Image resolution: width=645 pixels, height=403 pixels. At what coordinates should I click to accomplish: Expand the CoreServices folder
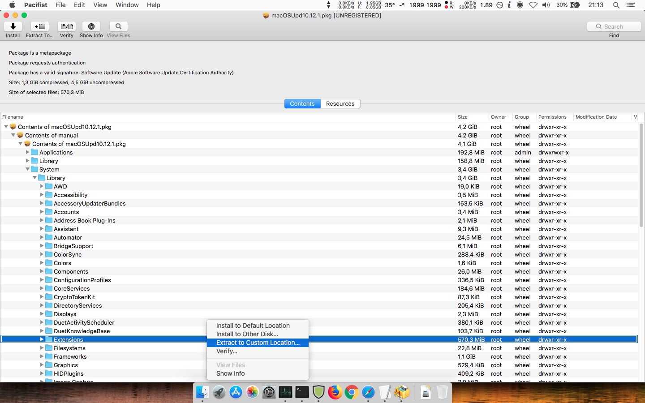[42, 288]
